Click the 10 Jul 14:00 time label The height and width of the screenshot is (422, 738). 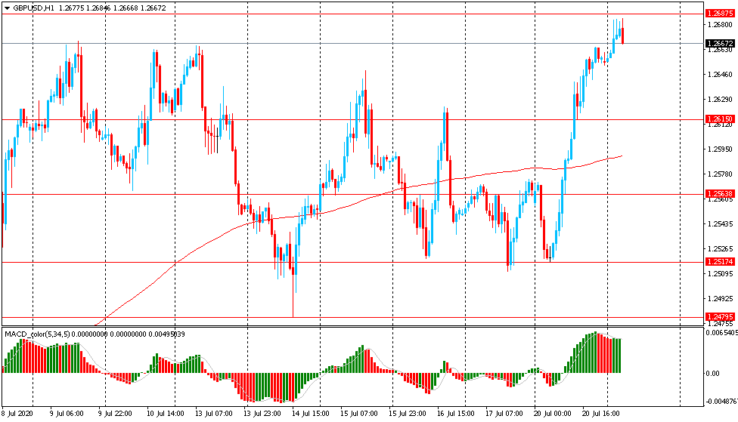click(164, 414)
